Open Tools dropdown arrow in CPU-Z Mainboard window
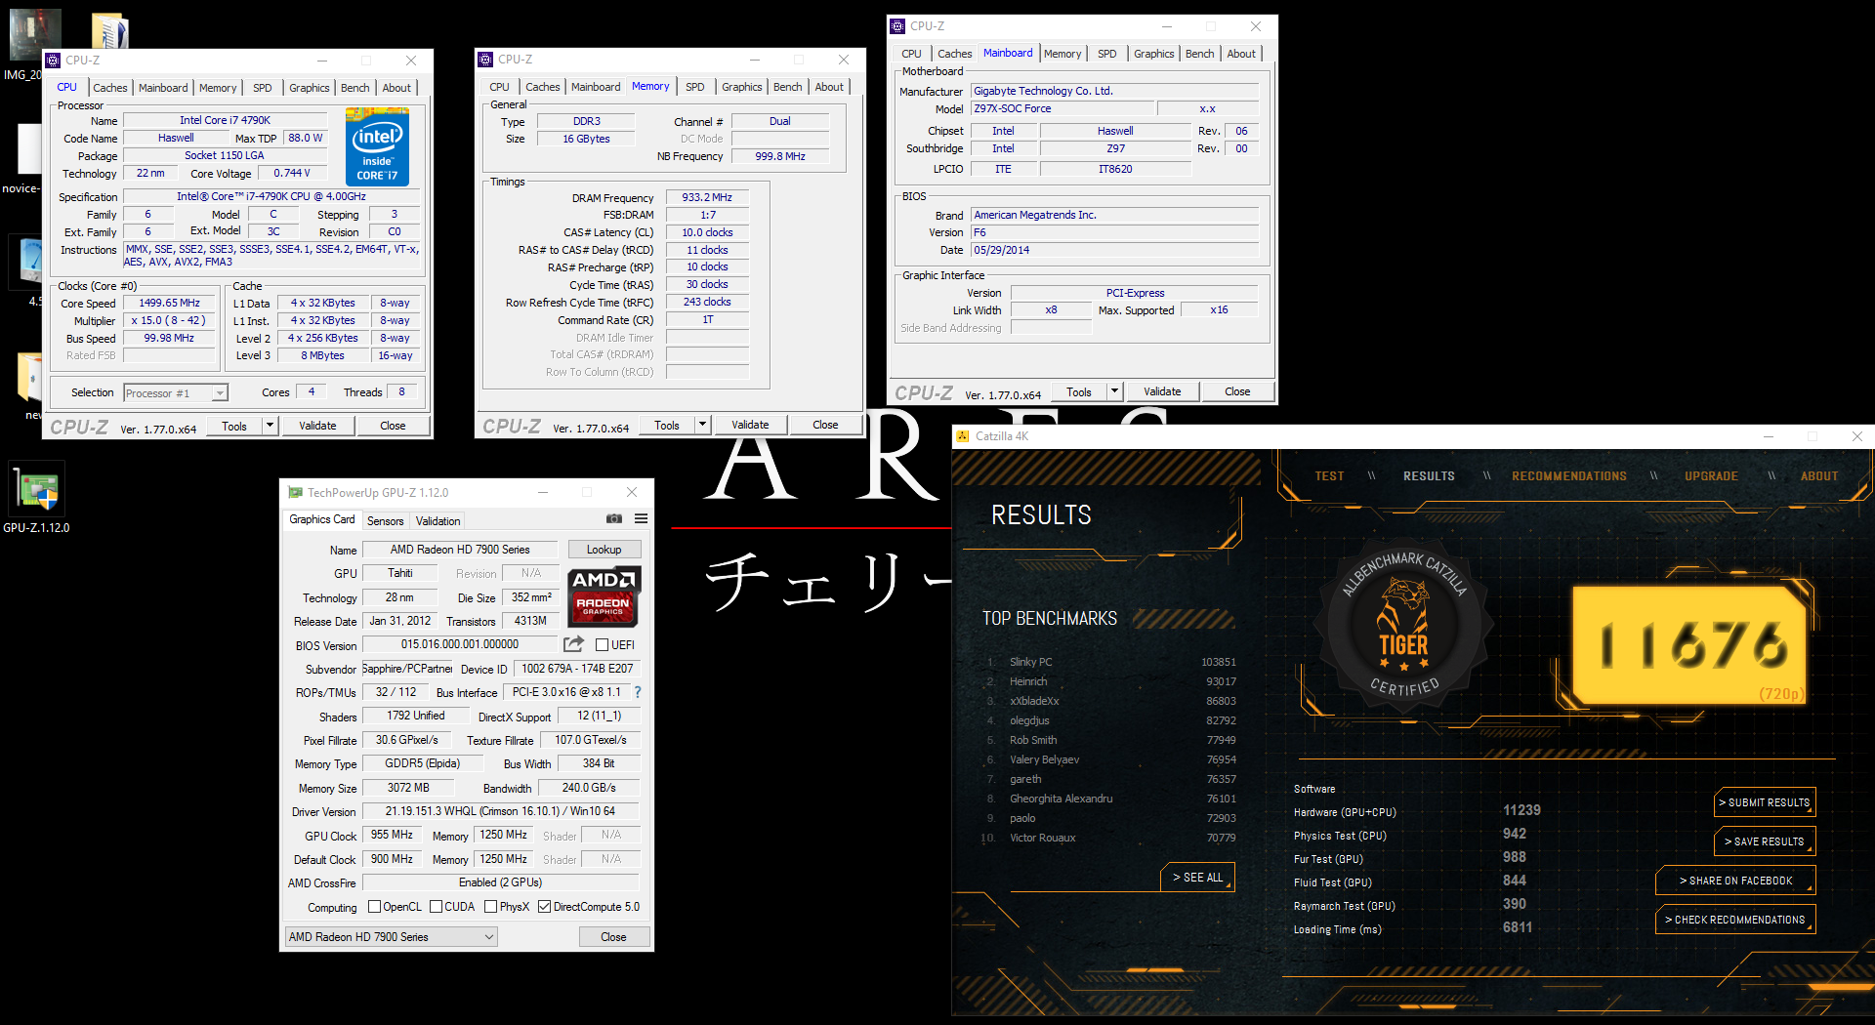Viewport: 1875px width, 1025px height. pos(1114,391)
